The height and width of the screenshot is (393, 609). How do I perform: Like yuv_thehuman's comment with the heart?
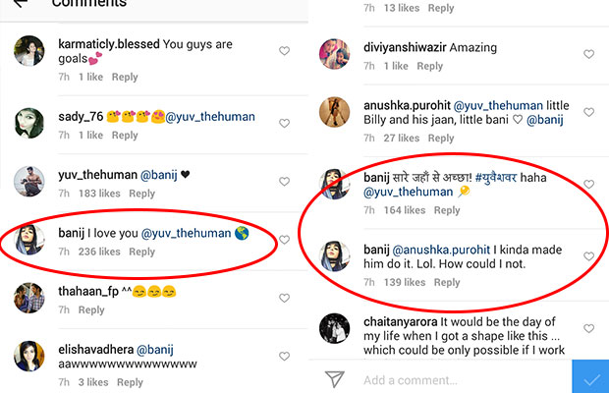tap(285, 181)
